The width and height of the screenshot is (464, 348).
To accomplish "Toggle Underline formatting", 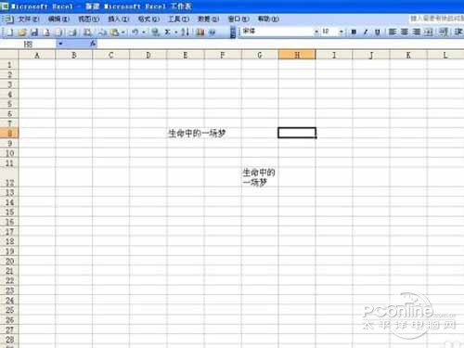I will click(x=378, y=32).
